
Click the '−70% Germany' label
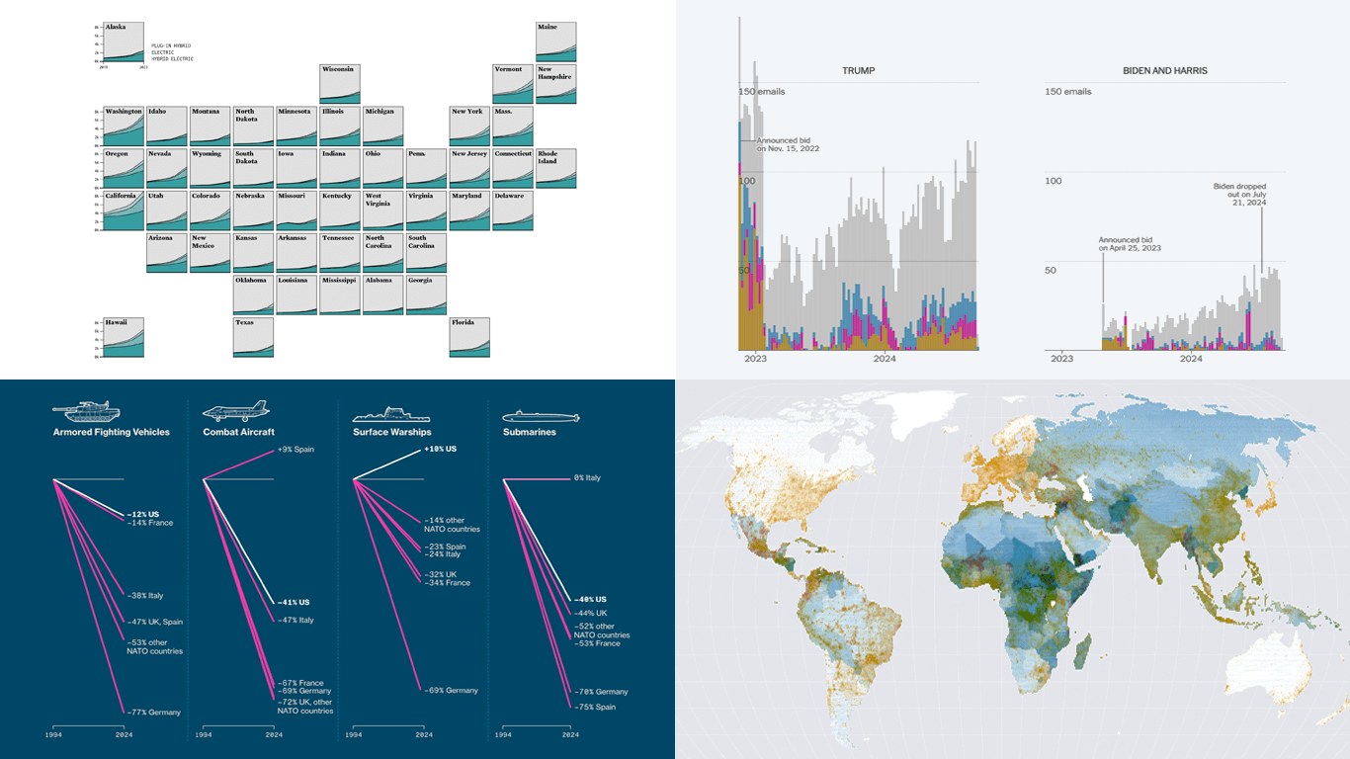coord(601,692)
